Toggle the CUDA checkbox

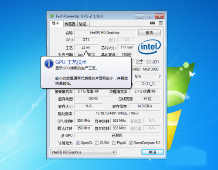97,143
